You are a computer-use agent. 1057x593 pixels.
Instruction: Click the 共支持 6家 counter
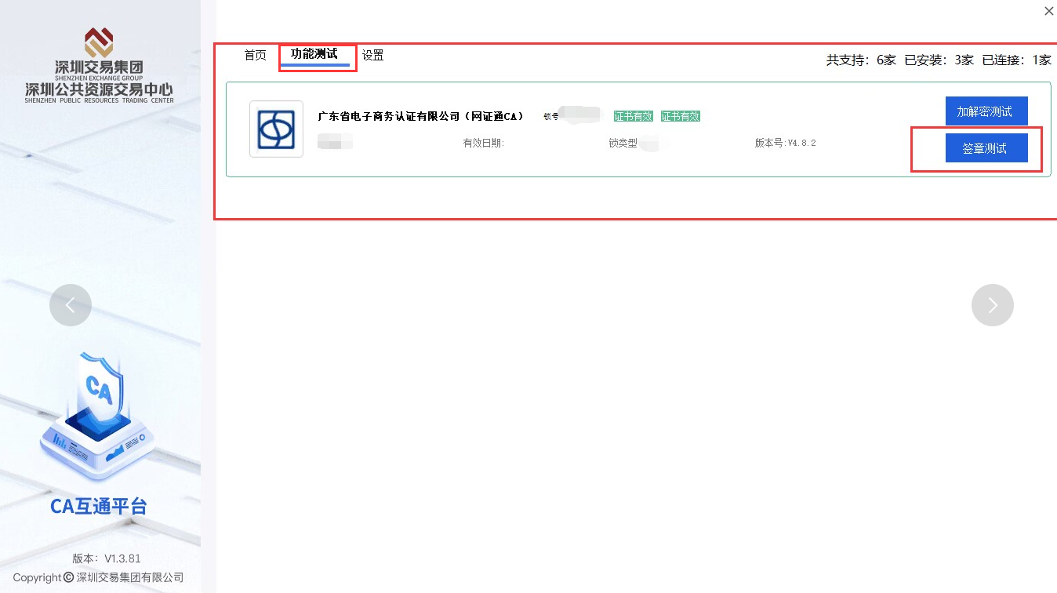pos(860,60)
